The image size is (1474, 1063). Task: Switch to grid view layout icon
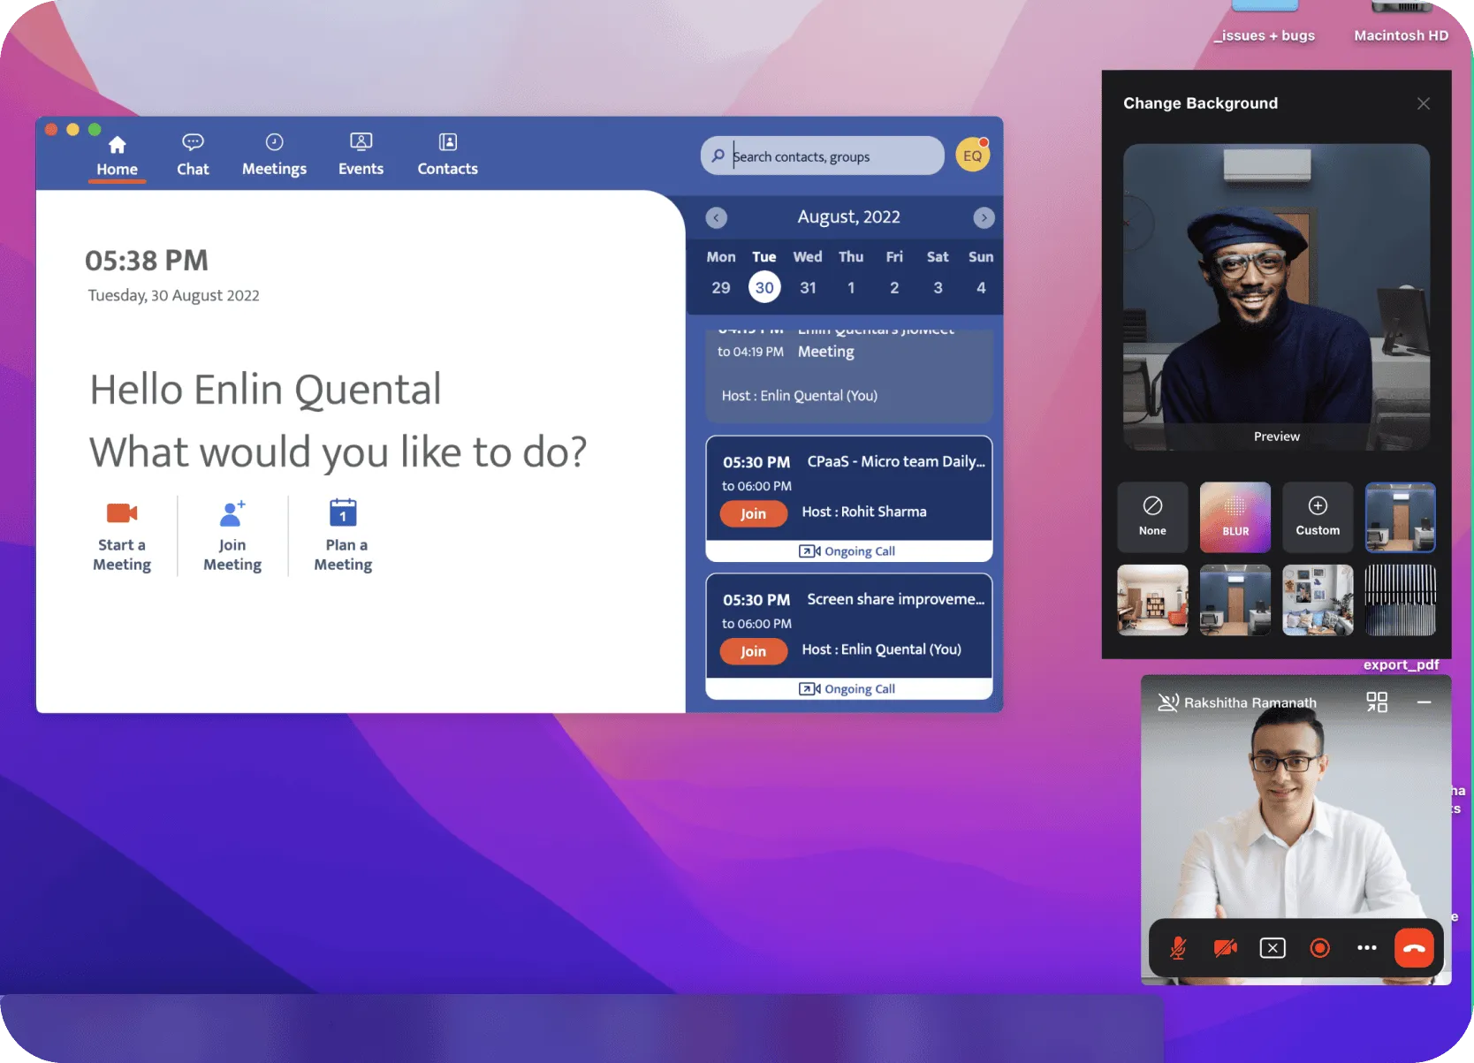(x=1376, y=702)
